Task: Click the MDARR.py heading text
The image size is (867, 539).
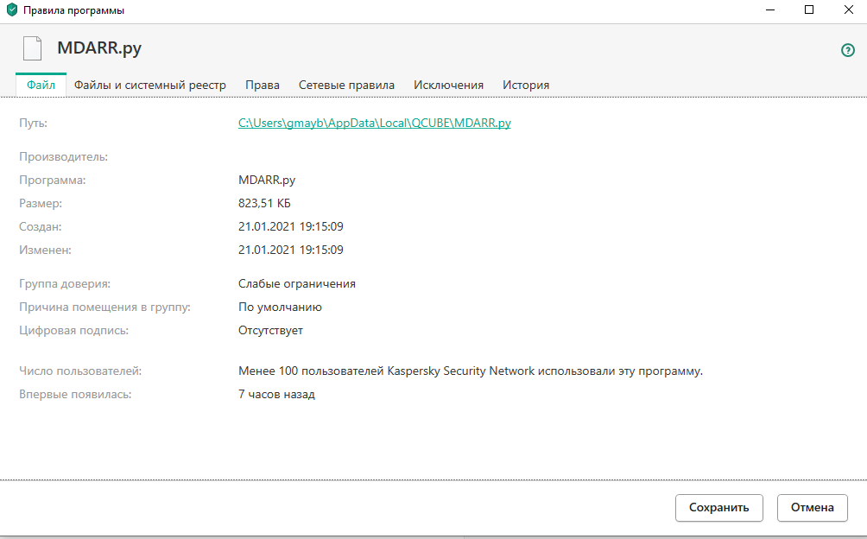Action: coord(99,48)
